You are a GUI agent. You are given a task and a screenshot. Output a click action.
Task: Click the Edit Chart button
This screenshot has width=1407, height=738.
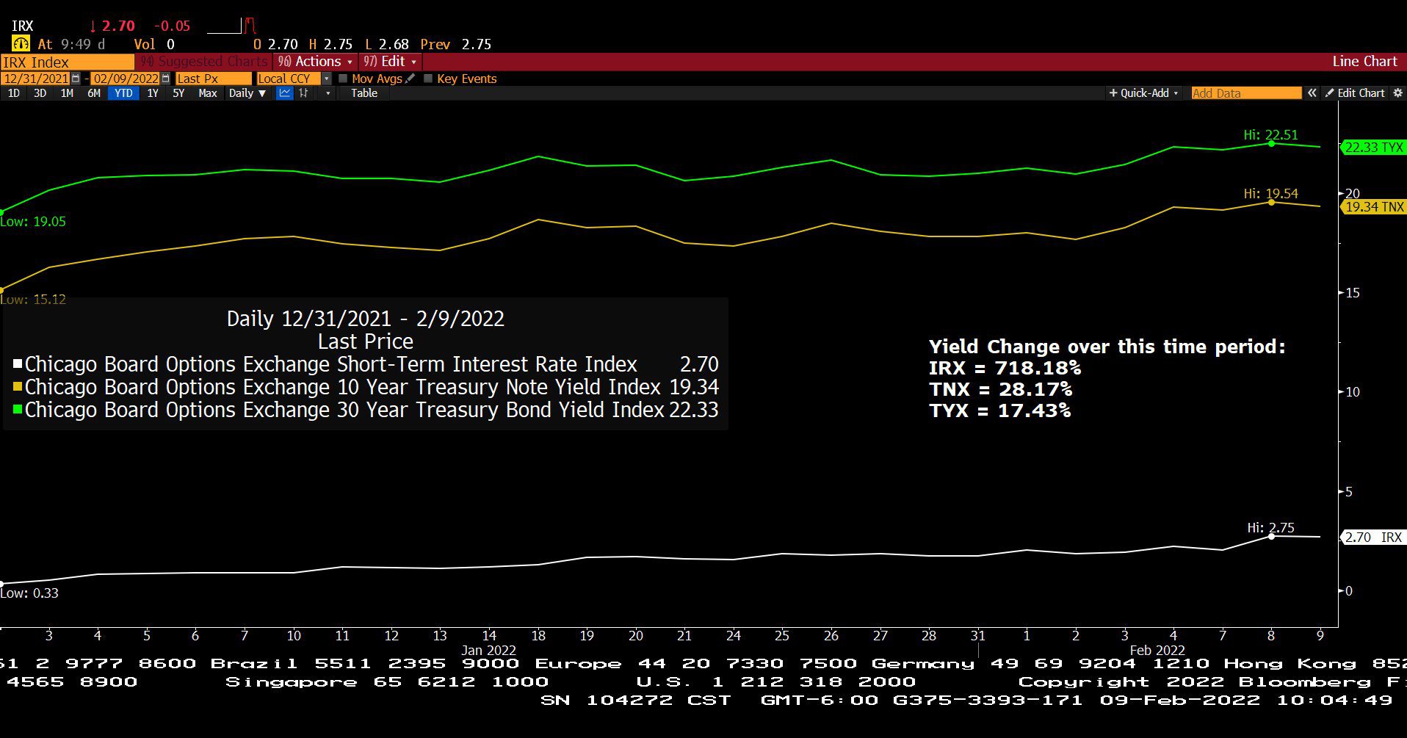(1354, 93)
